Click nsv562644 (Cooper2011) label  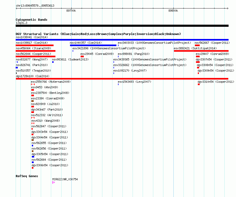tap(33, 54)
